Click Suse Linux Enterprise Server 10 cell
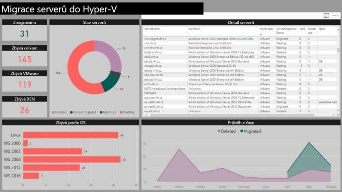This screenshot has width=342, height=193. click(x=213, y=84)
